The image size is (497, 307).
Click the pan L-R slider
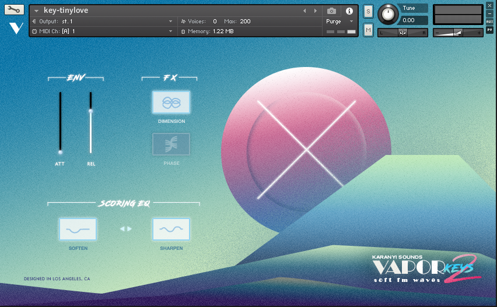coord(402,33)
